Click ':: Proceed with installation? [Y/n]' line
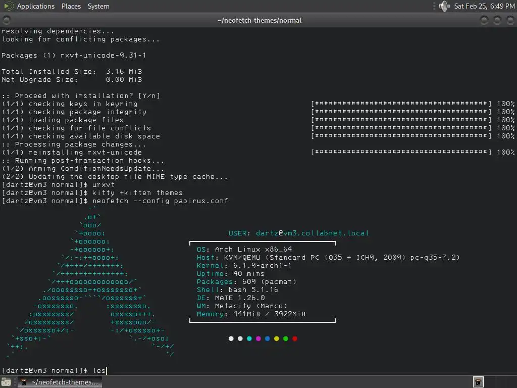517x388 pixels. 81,95
